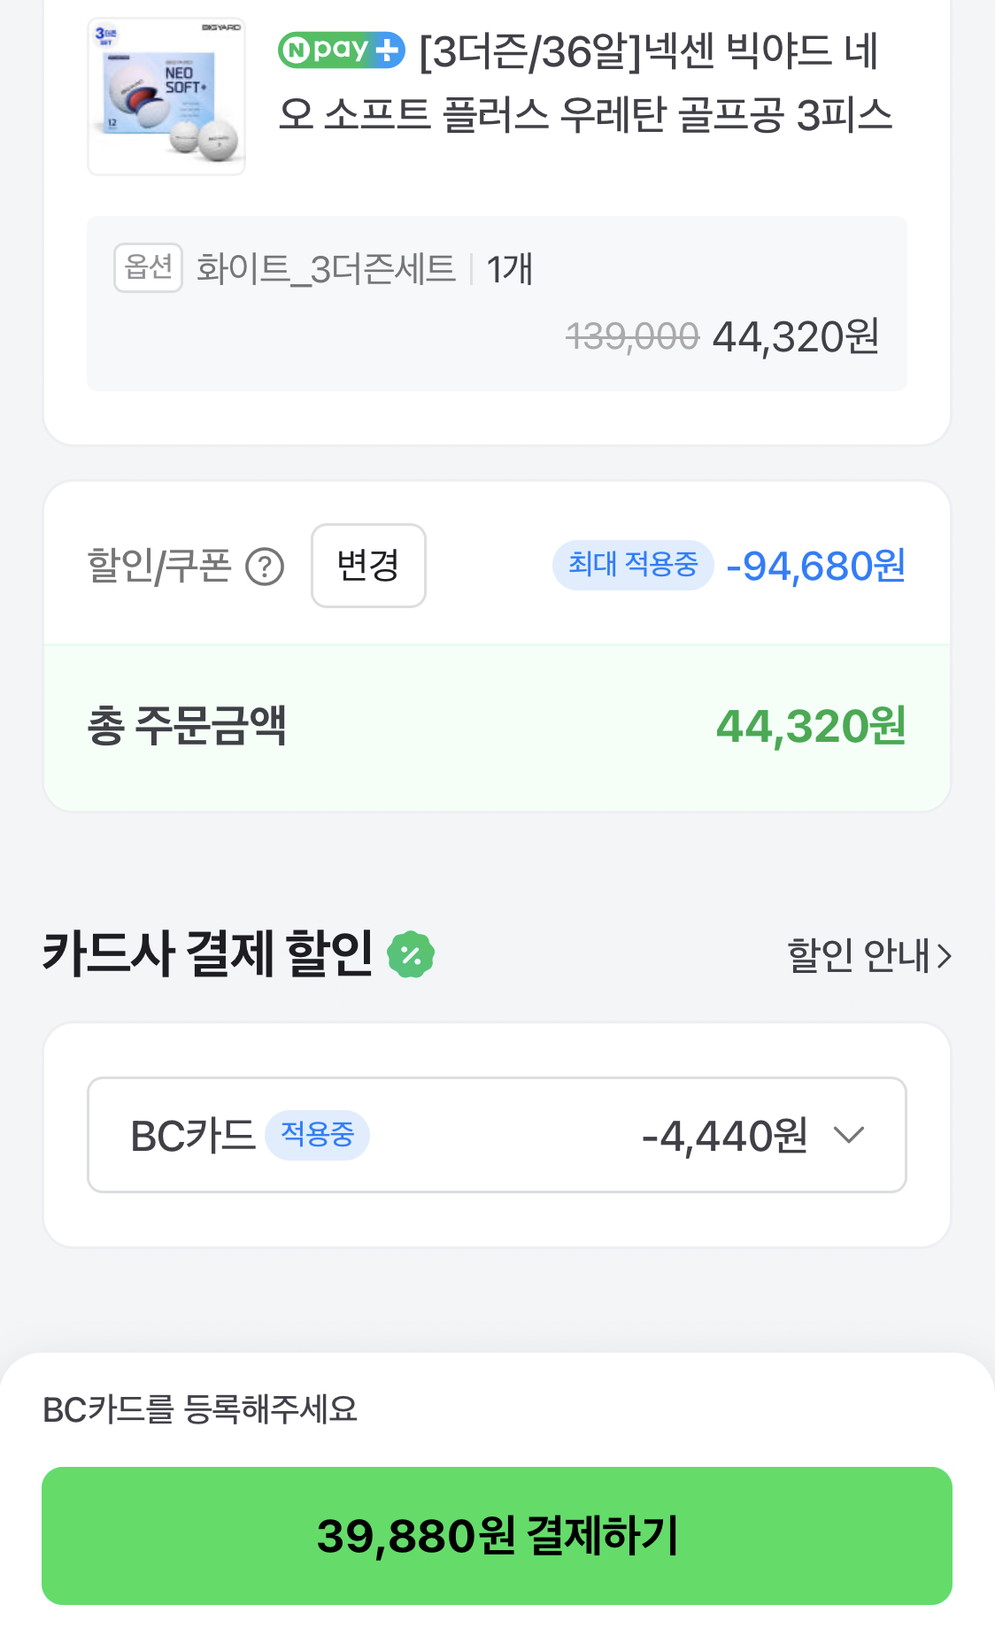Open the 할인 안내 link
The image size is (995, 1628).
858,956
